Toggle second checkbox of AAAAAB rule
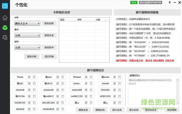 tap(34, 90)
